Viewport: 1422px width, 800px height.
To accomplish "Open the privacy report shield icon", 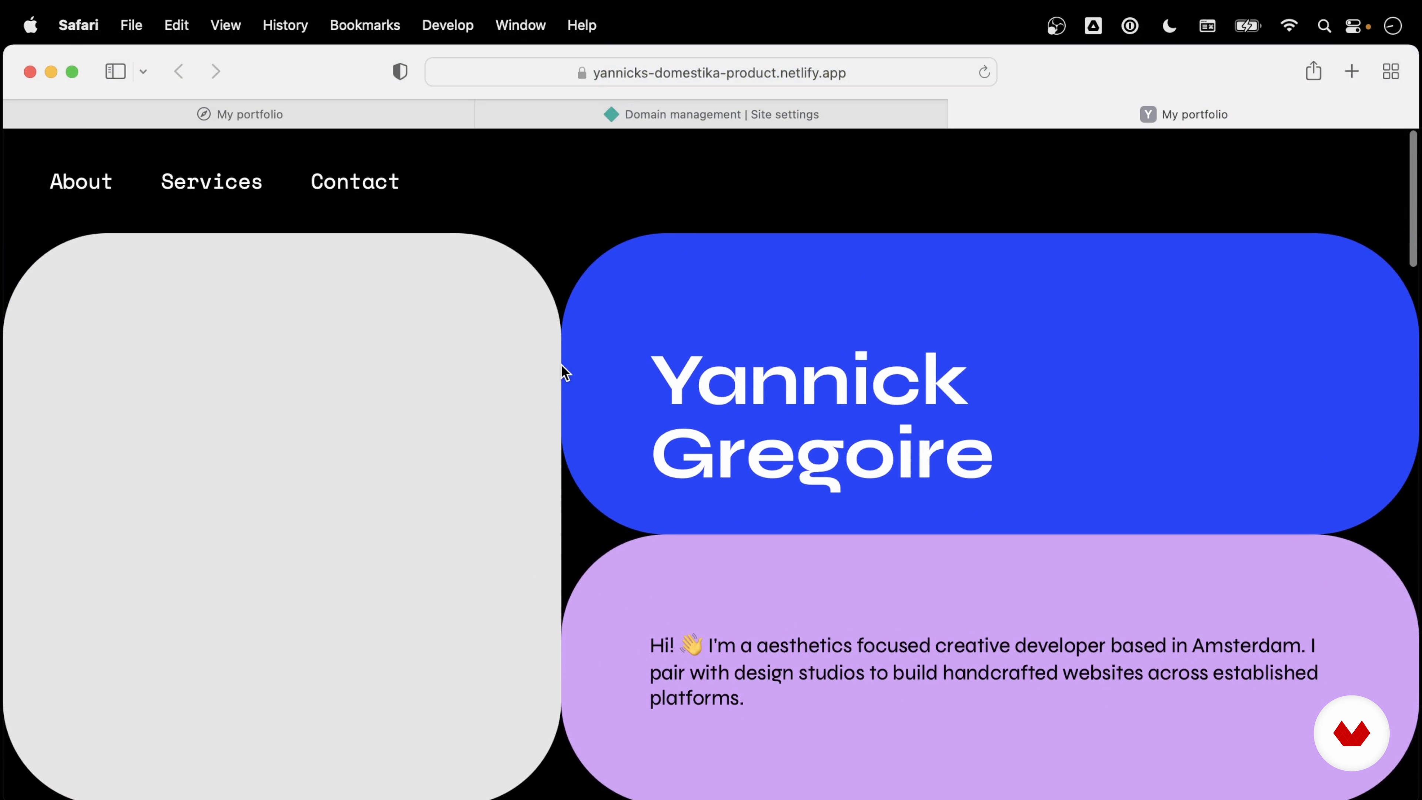I will (x=400, y=72).
